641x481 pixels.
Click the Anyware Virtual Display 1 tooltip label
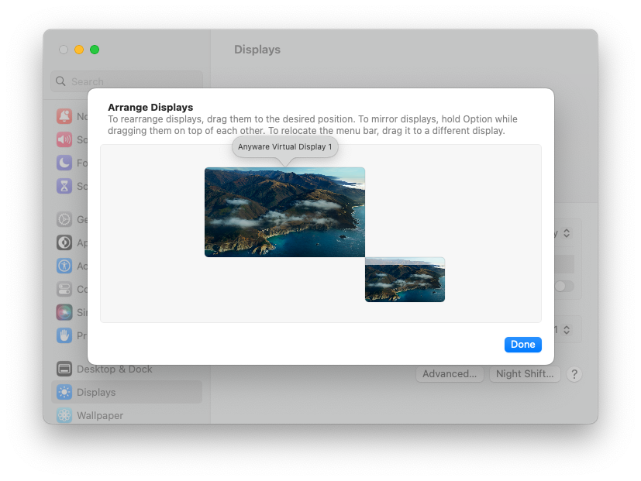pyautogui.click(x=285, y=147)
